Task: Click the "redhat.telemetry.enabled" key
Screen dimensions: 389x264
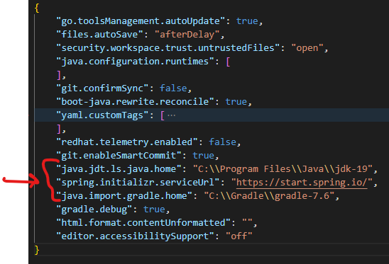Action: [127, 142]
